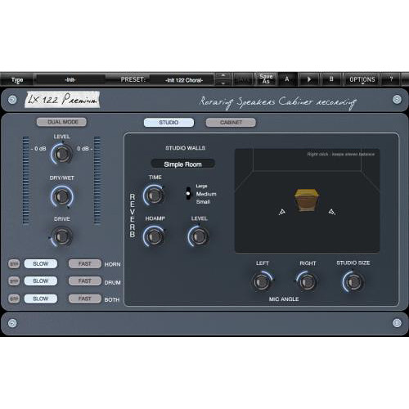Open help with the question mark button

tap(391, 79)
